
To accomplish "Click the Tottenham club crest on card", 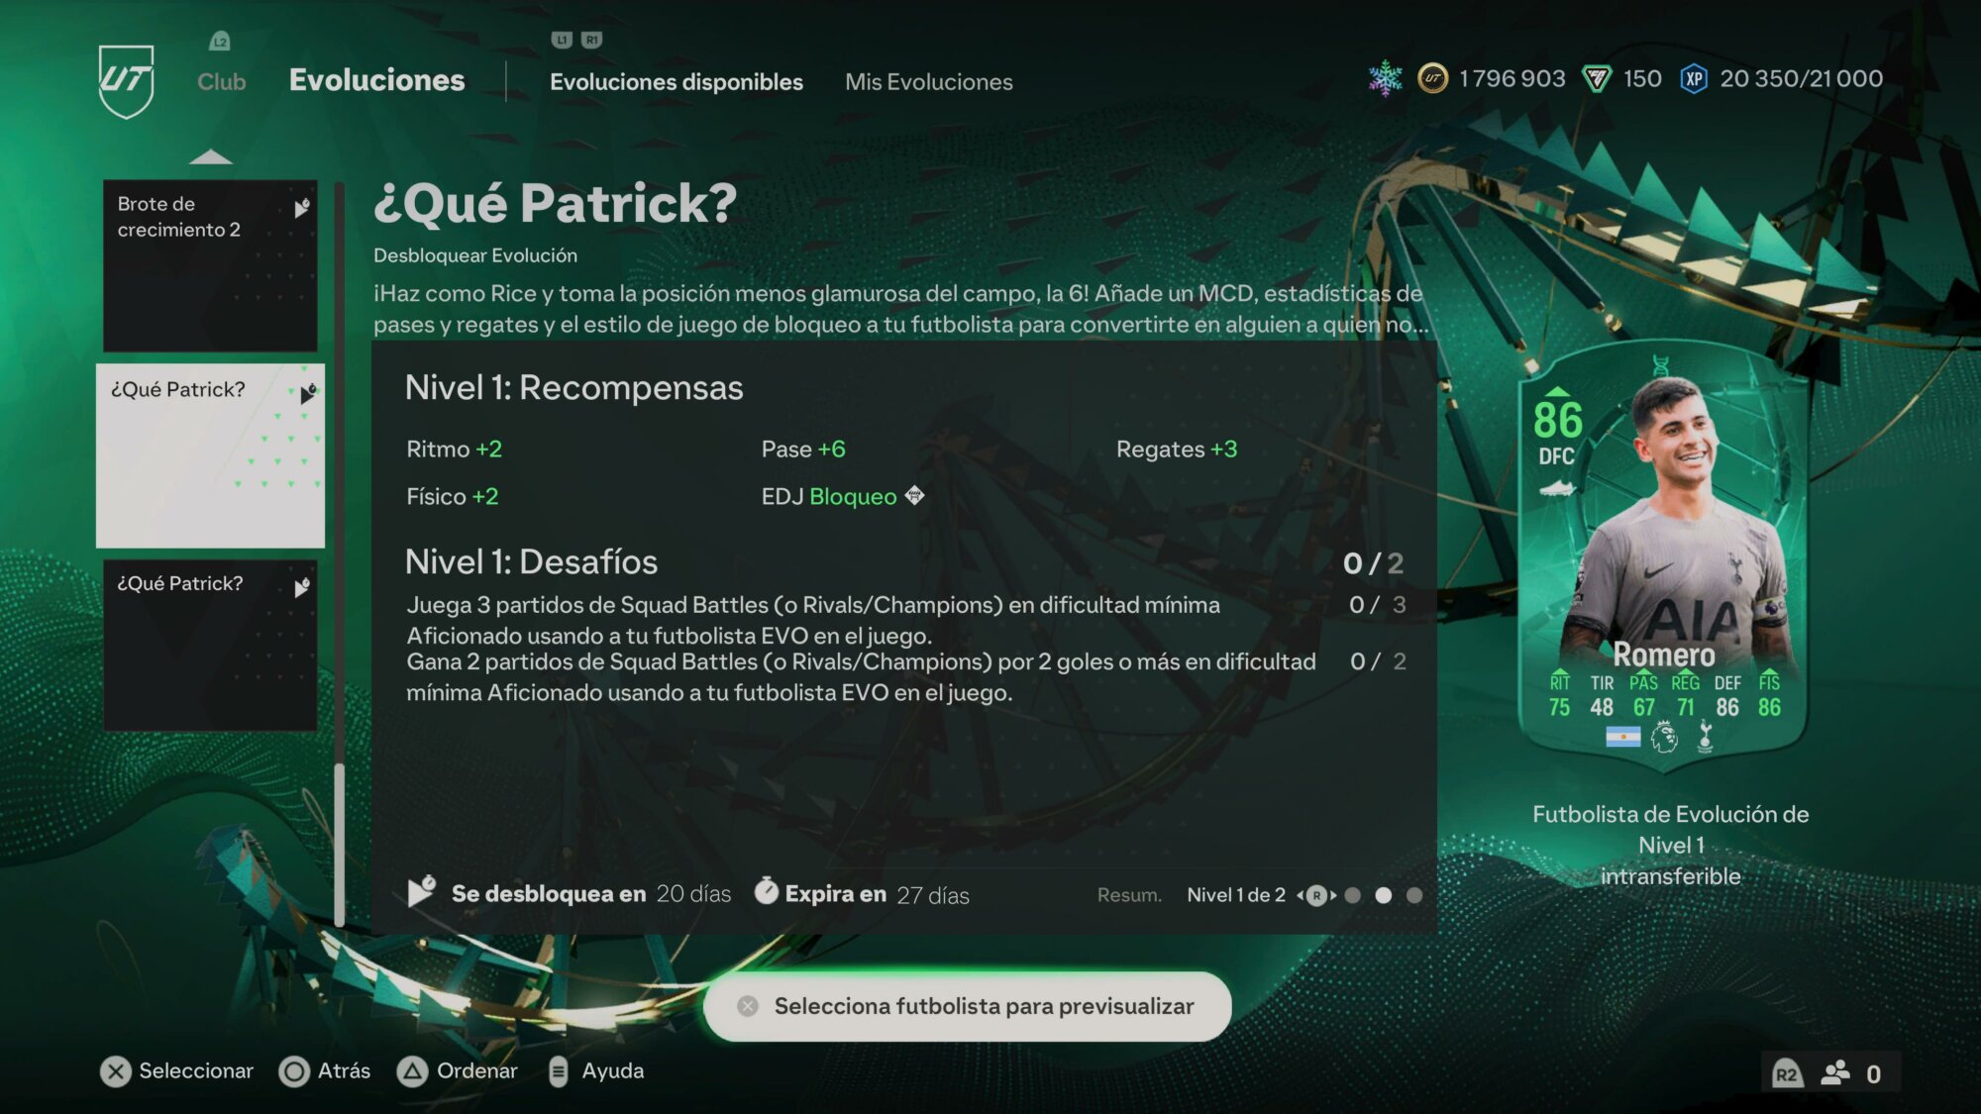I will click(x=1705, y=737).
